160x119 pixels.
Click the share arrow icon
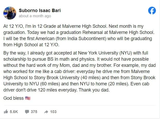[x=46, y=112]
